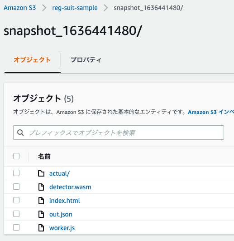Click the folder icon beside actual/

41,173
